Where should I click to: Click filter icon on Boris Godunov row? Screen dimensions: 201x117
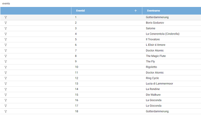coord(6,23)
